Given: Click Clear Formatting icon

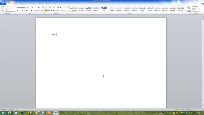Looking at the screenshot, I should 43,7.
